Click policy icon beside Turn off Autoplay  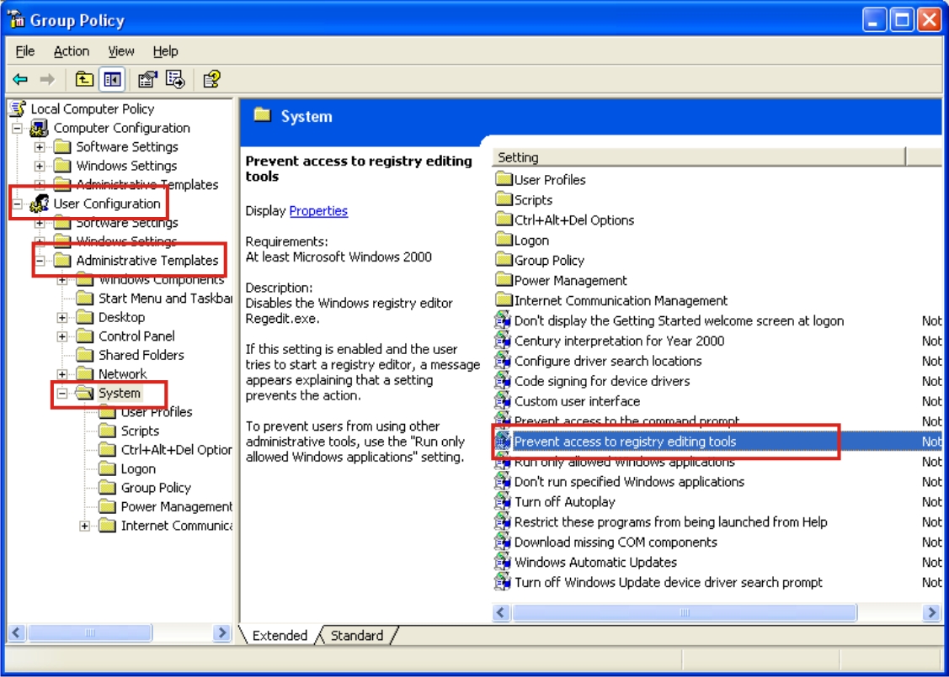click(x=503, y=502)
